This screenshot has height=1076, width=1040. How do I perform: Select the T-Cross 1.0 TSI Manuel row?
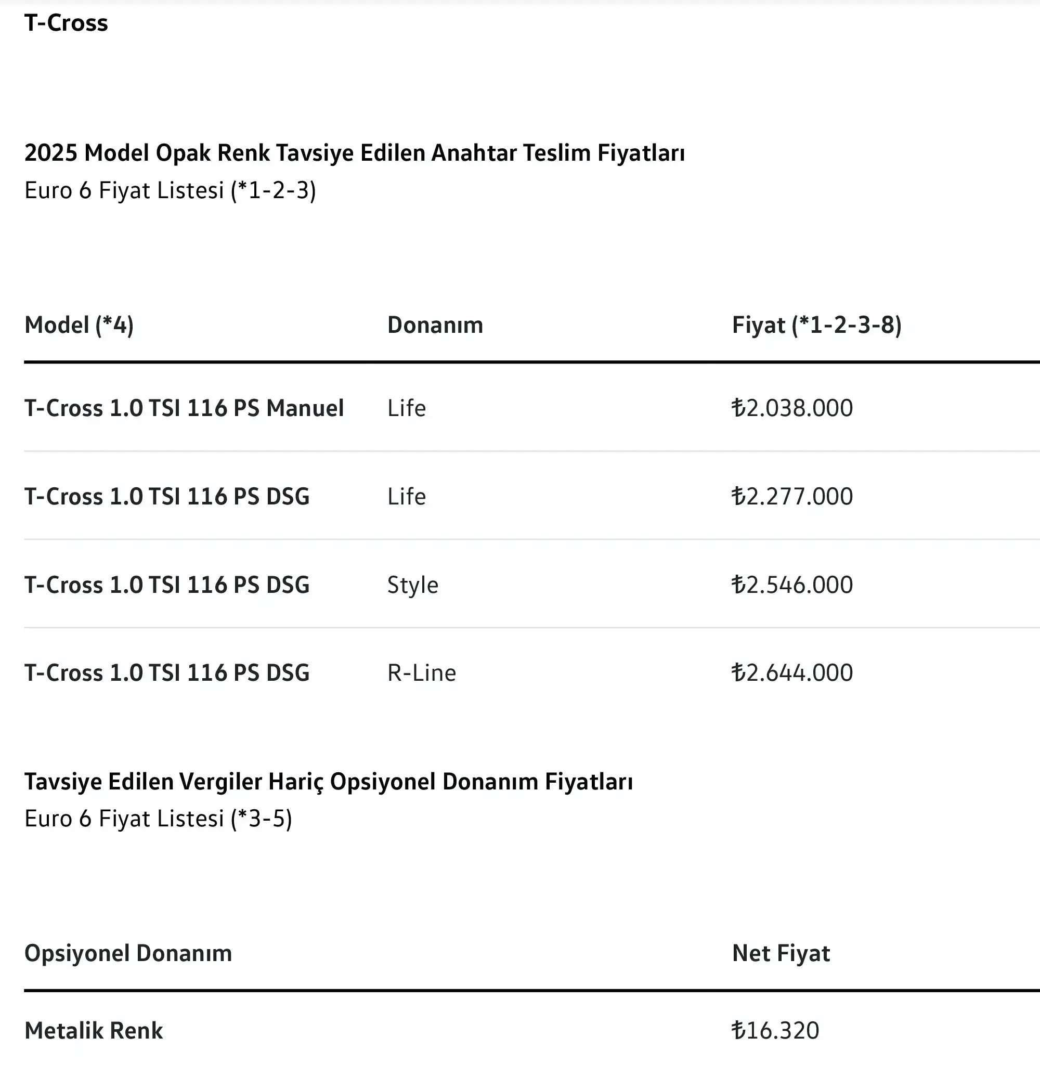coord(532,408)
